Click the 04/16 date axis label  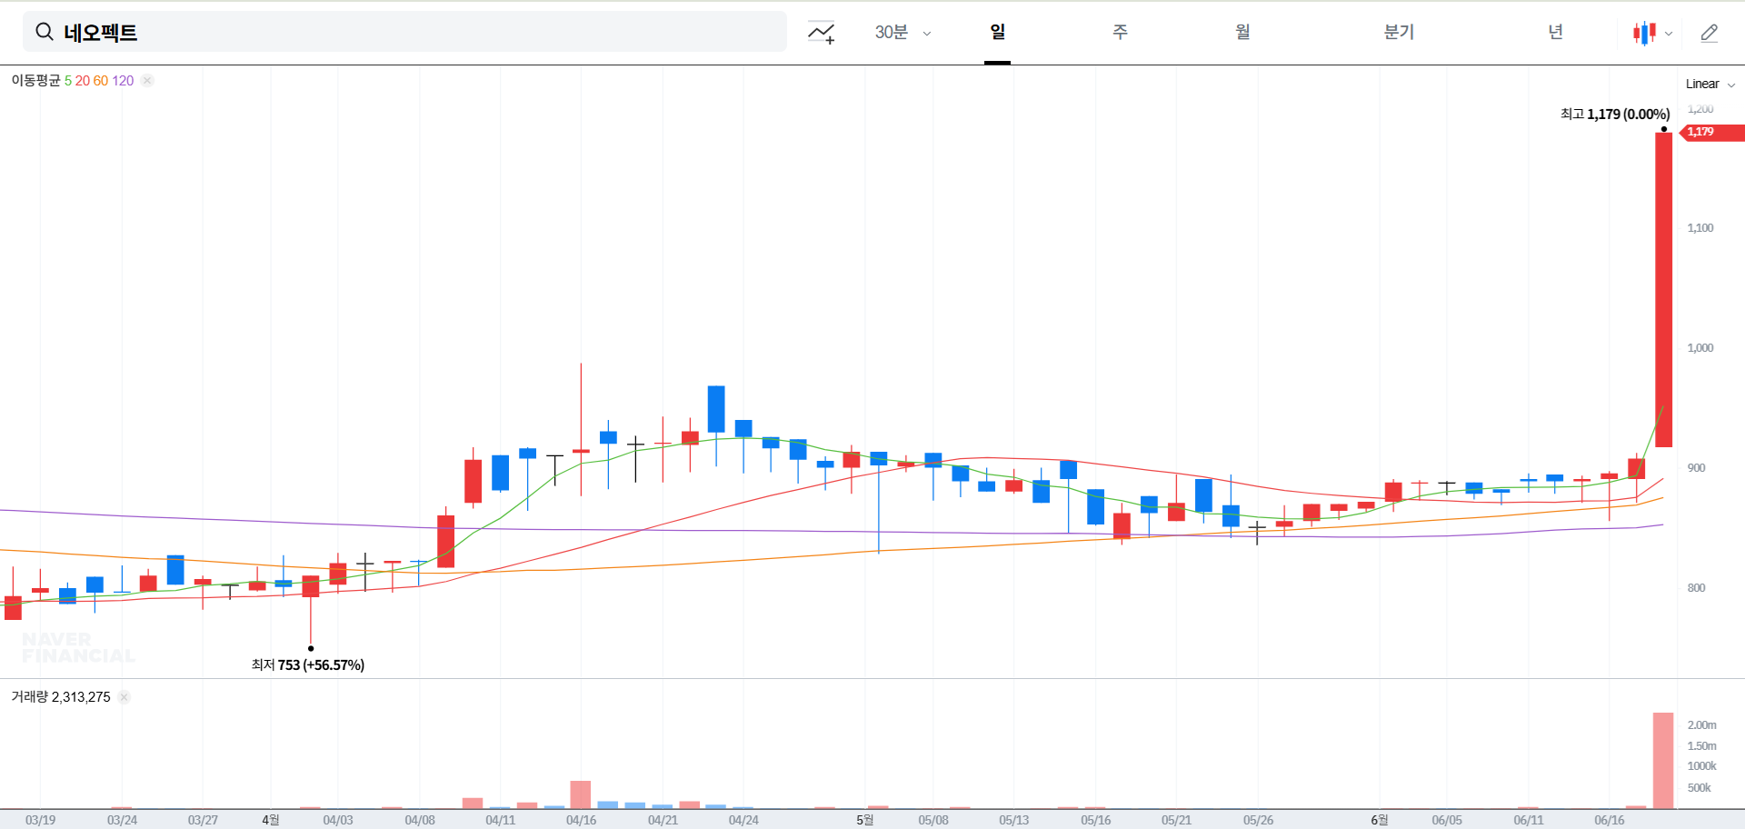point(582,820)
